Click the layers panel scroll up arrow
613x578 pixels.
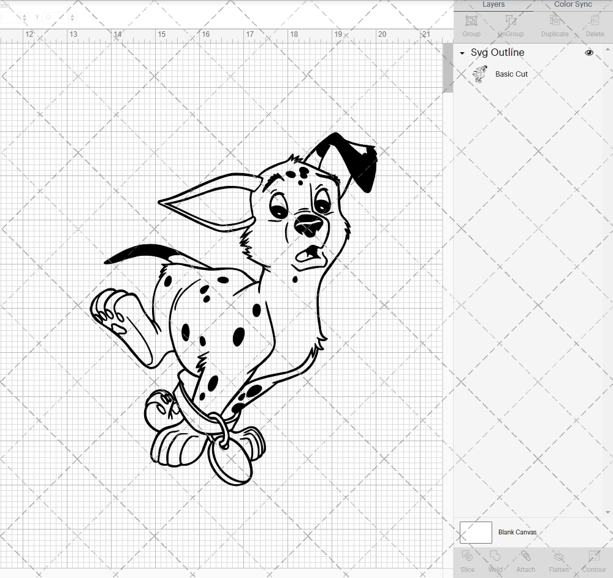point(607,50)
